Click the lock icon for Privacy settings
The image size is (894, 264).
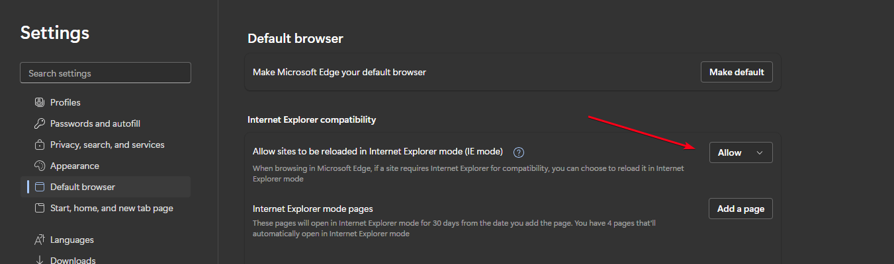[39, 145]
